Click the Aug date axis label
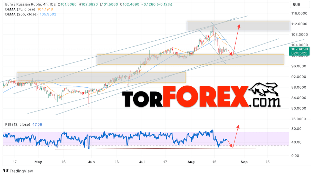This screenshot has height=176, width=314. coord(191,162)
